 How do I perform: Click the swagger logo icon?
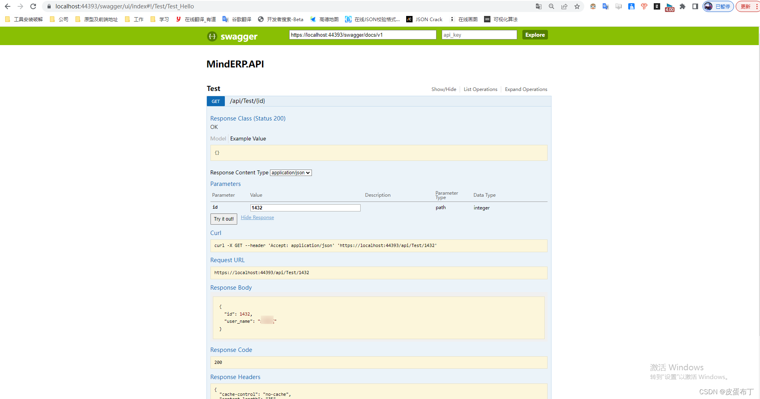tap(212, 36)
